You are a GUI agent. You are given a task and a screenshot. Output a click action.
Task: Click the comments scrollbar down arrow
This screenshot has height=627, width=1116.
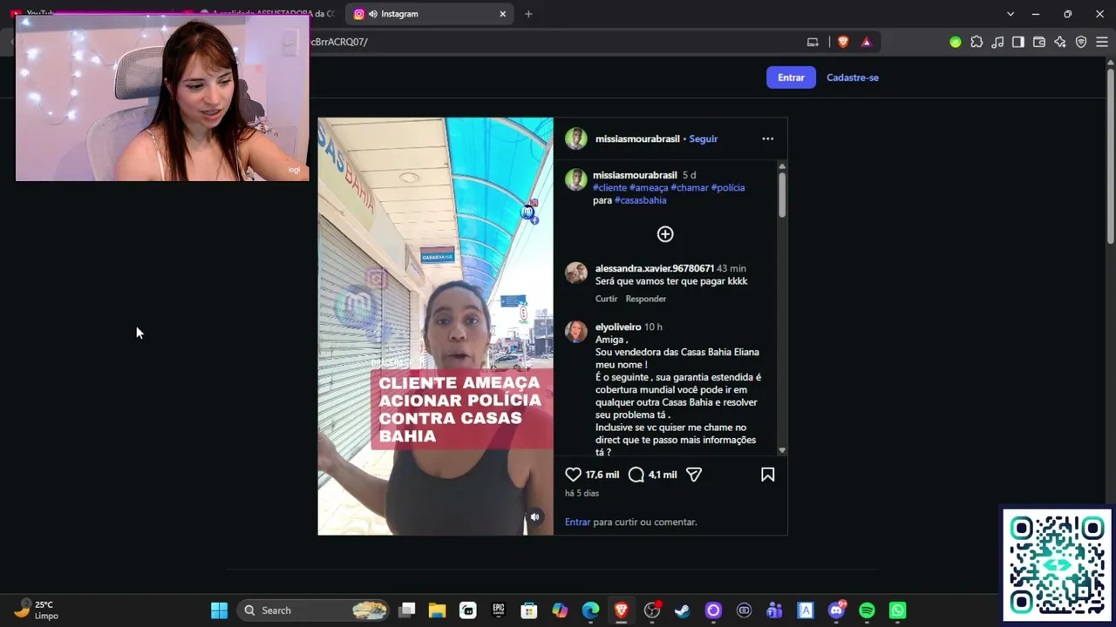tap(782, 450)
